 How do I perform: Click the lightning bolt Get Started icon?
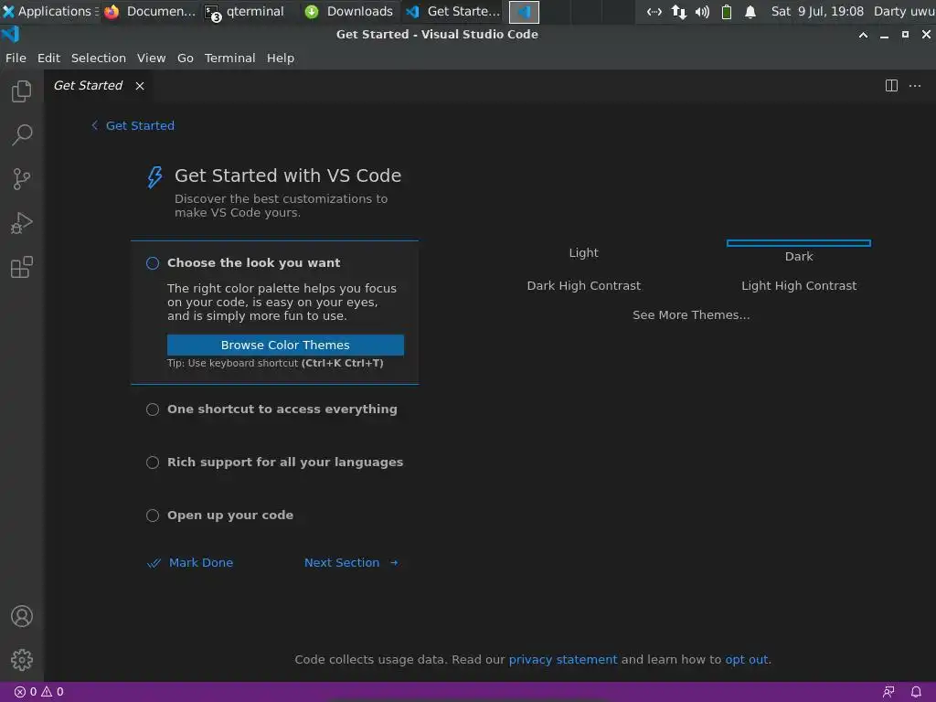154,177
